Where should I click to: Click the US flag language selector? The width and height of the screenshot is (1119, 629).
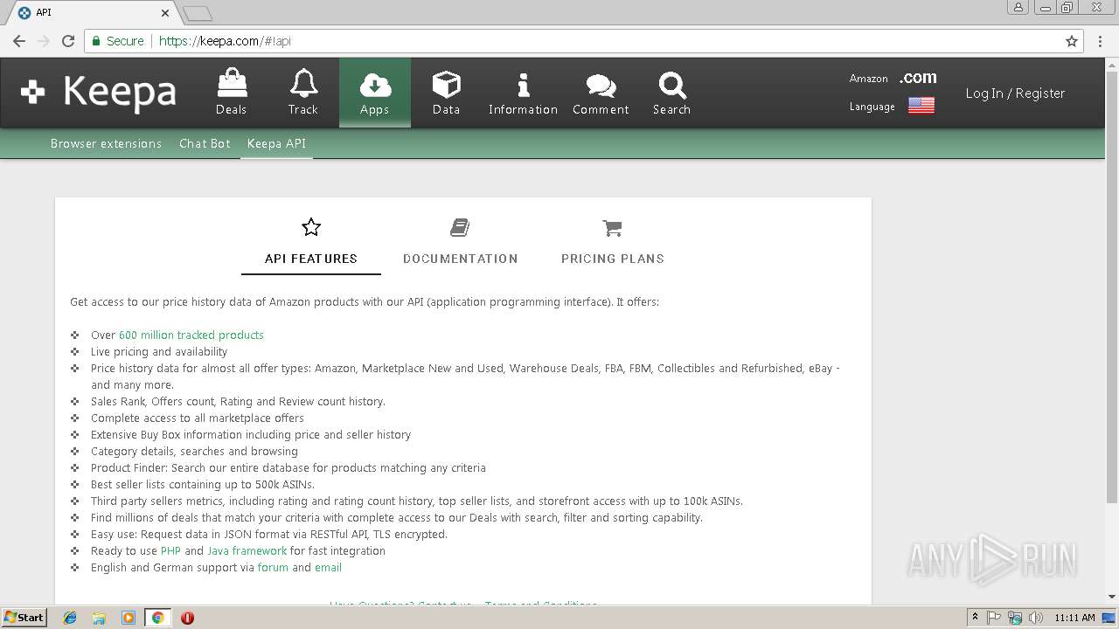[921, 106]
